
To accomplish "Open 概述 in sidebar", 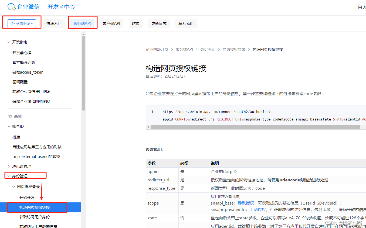I will [x=16, y=137].
